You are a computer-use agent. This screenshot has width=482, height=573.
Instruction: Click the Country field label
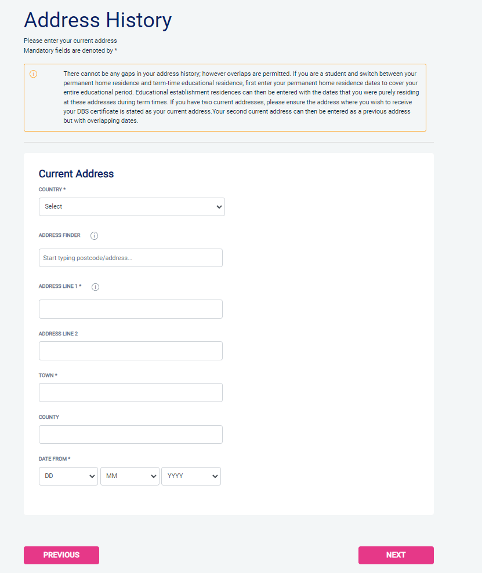pos(52,189)
